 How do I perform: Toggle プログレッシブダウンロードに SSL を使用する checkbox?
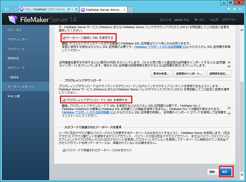click(x=64, y=100)
